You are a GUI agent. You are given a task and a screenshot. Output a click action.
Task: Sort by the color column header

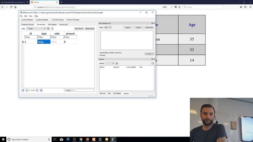click(x=57, y=34)
